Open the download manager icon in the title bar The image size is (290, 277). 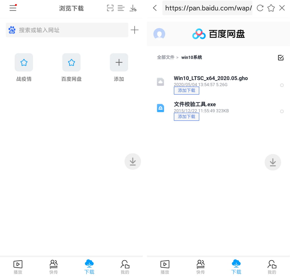(x=133, y=8)
